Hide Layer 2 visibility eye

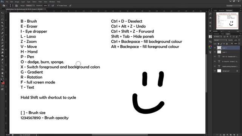pyautogui.click(x=215, y=48)
